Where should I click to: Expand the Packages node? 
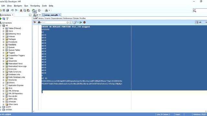pos(4,39)
